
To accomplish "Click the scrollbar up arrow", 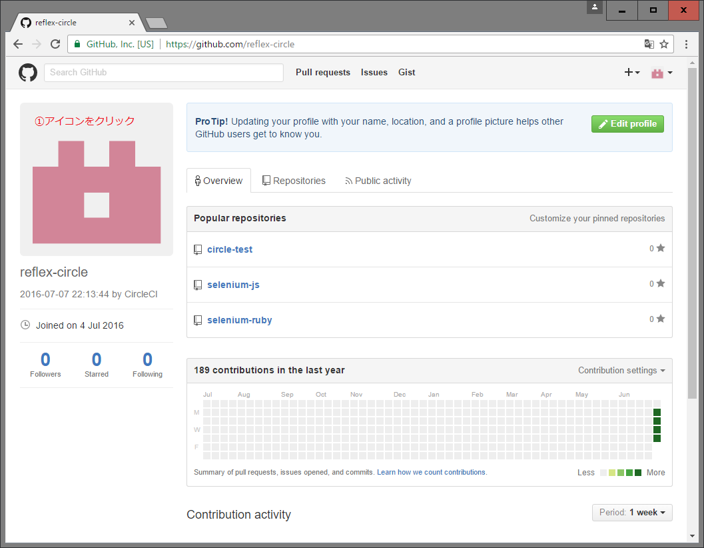I will pos(692,61).
